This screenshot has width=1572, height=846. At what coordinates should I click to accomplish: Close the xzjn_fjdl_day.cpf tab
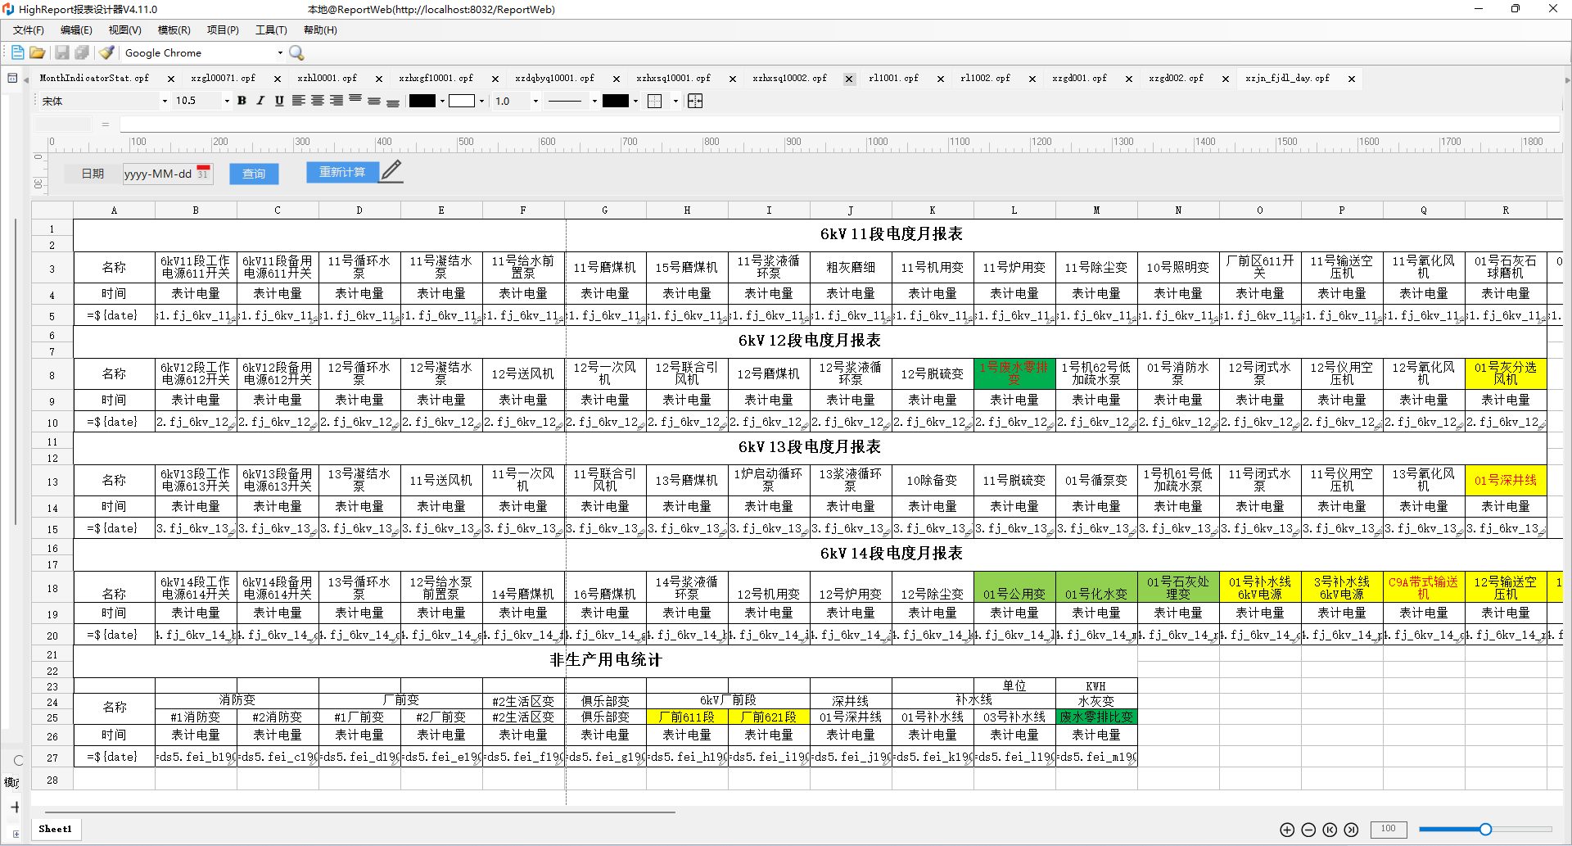coord(1352,79)
